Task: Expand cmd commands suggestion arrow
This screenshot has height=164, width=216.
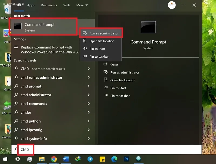Action: [x=89, y=104]
